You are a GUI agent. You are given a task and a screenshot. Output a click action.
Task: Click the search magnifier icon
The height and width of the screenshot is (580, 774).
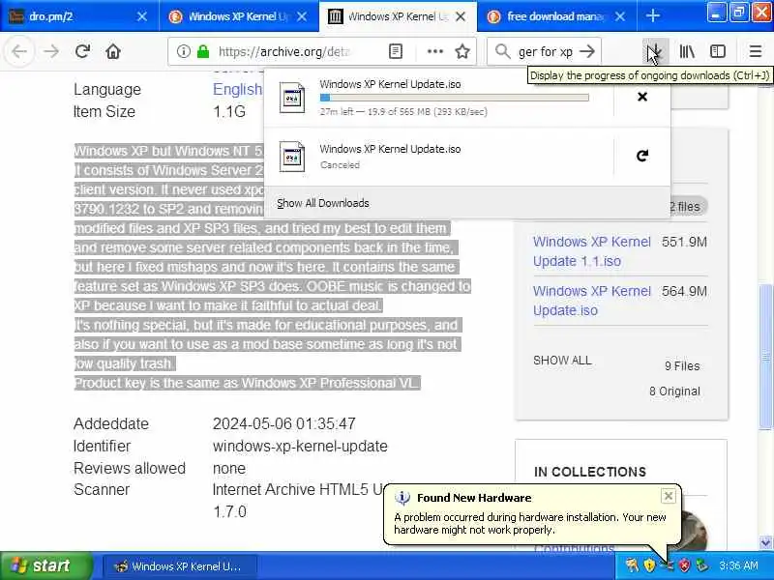(502, 51)
